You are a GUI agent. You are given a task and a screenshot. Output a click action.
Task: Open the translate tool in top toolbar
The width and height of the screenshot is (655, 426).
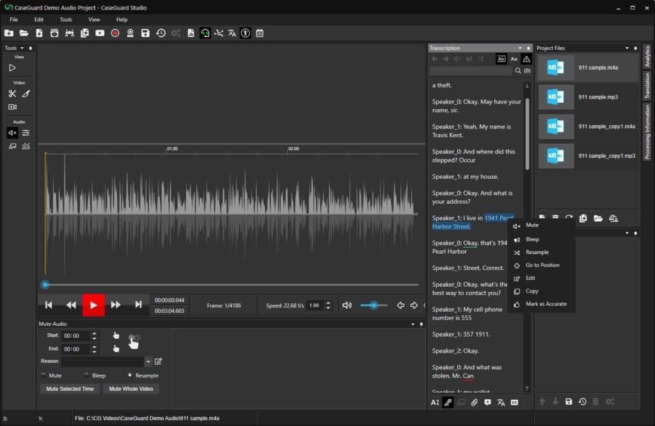(x=232, y=33)
